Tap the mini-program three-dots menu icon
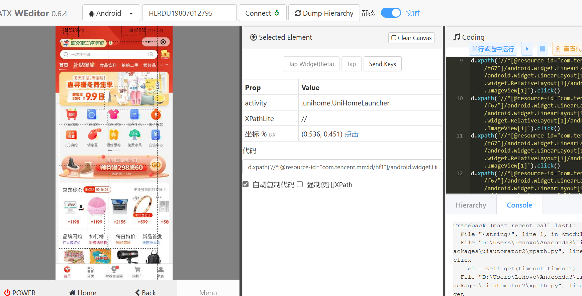This screenshot has height=296, width=582. coord(149,42)
